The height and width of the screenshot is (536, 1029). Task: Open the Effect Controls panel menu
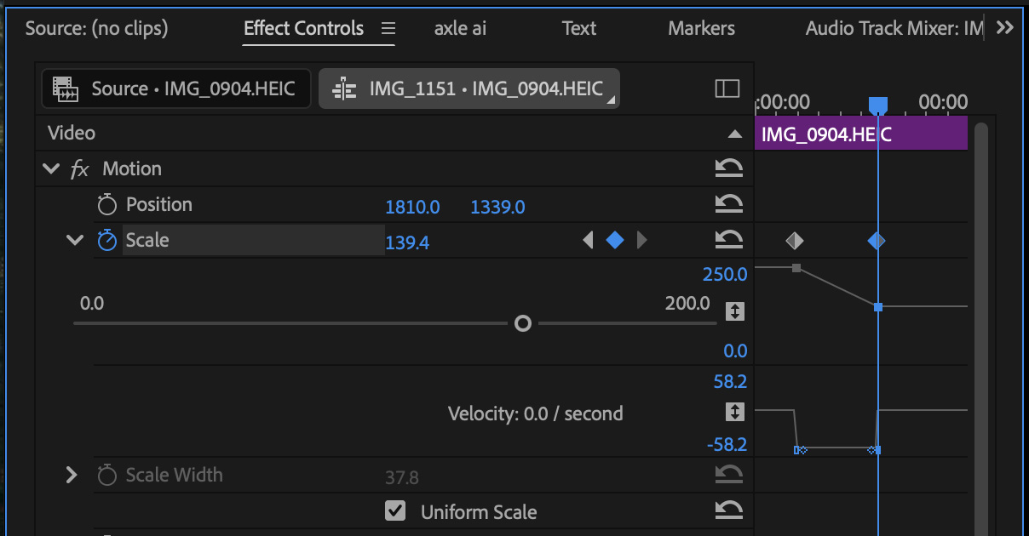click(388, 28)
